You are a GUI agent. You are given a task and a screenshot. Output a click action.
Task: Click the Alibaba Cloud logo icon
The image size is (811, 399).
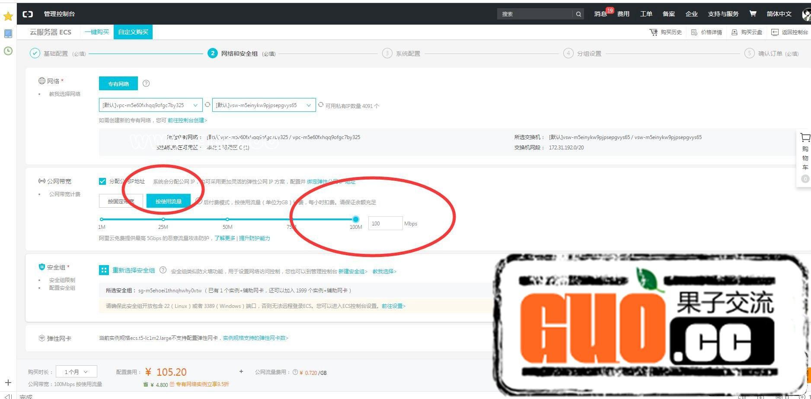pyautogui.click(x=28, y=14)
